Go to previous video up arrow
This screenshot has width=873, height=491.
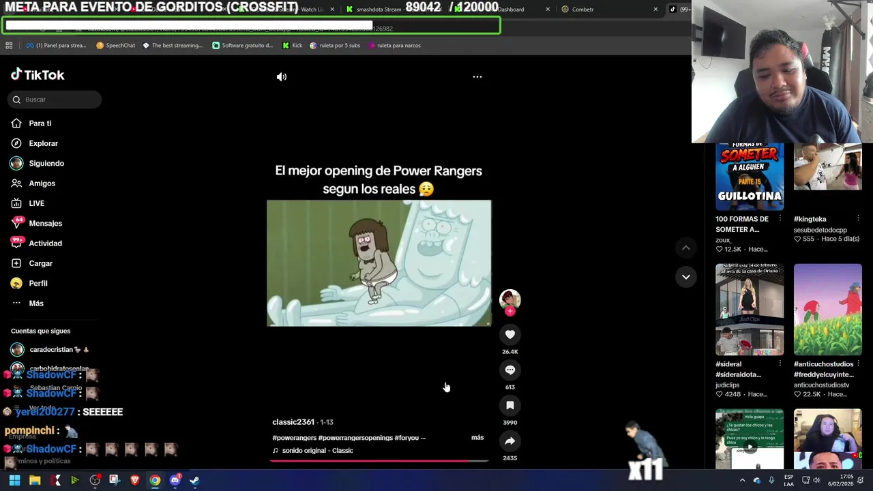685,248
